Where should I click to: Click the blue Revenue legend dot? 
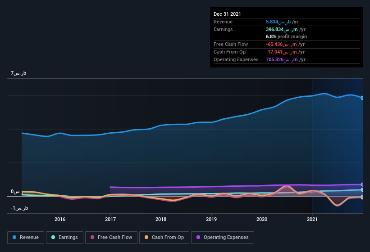pyautogui.click(x=14, y=237)
